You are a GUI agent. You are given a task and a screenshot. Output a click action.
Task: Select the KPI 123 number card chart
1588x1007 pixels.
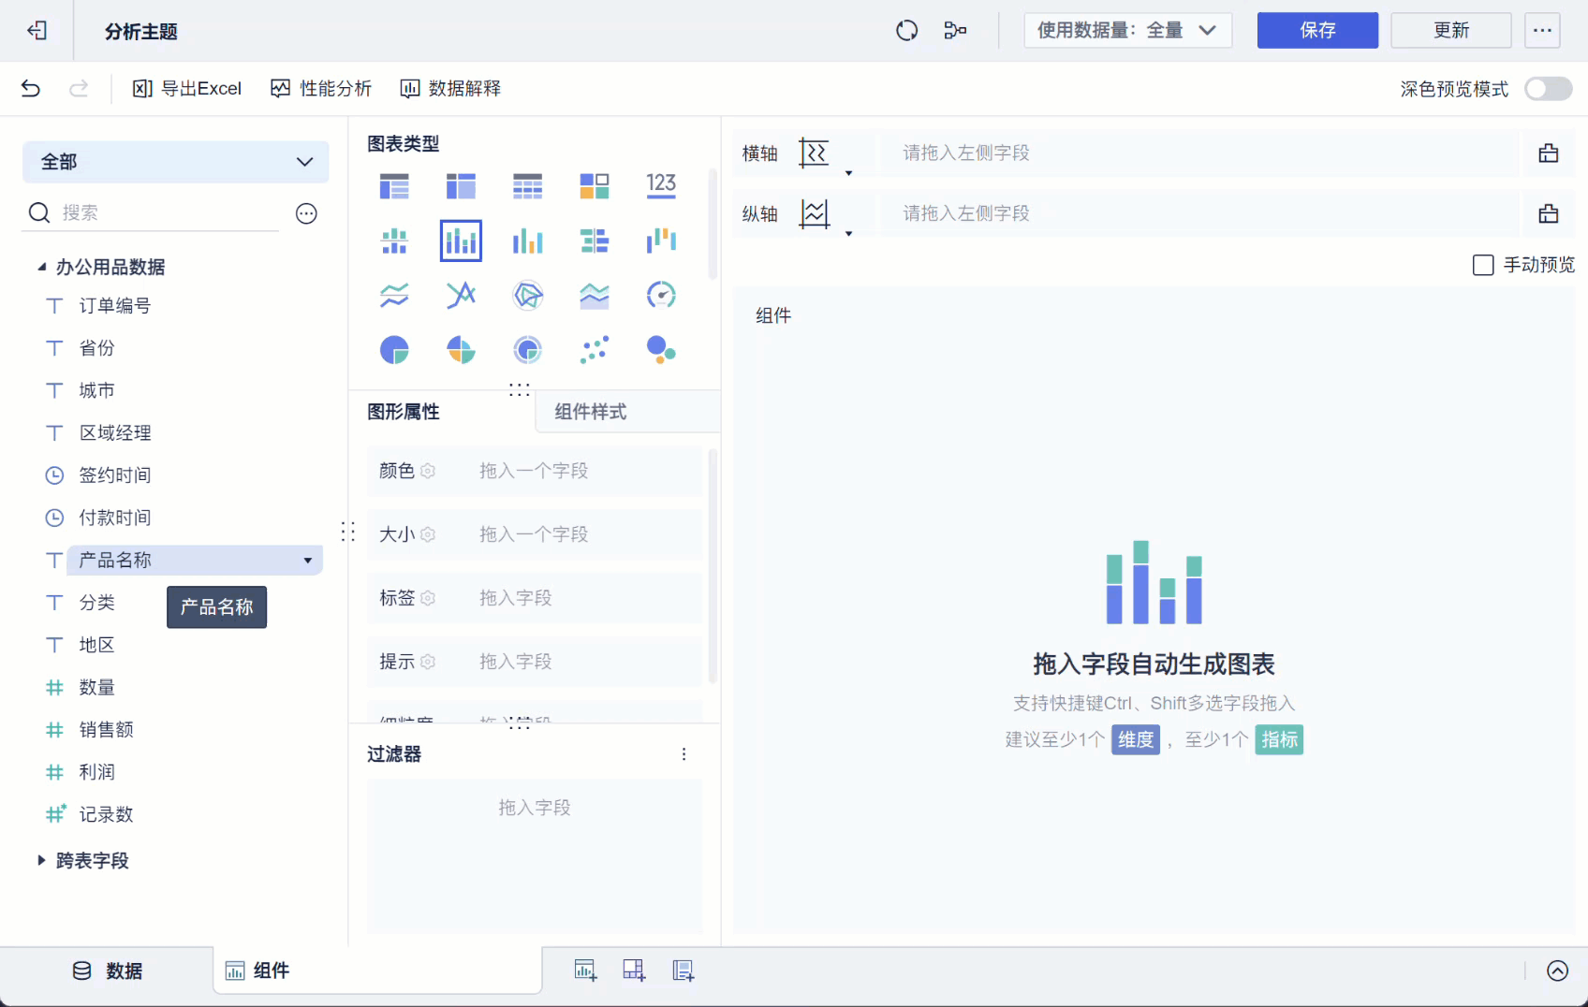pos(661,184)
